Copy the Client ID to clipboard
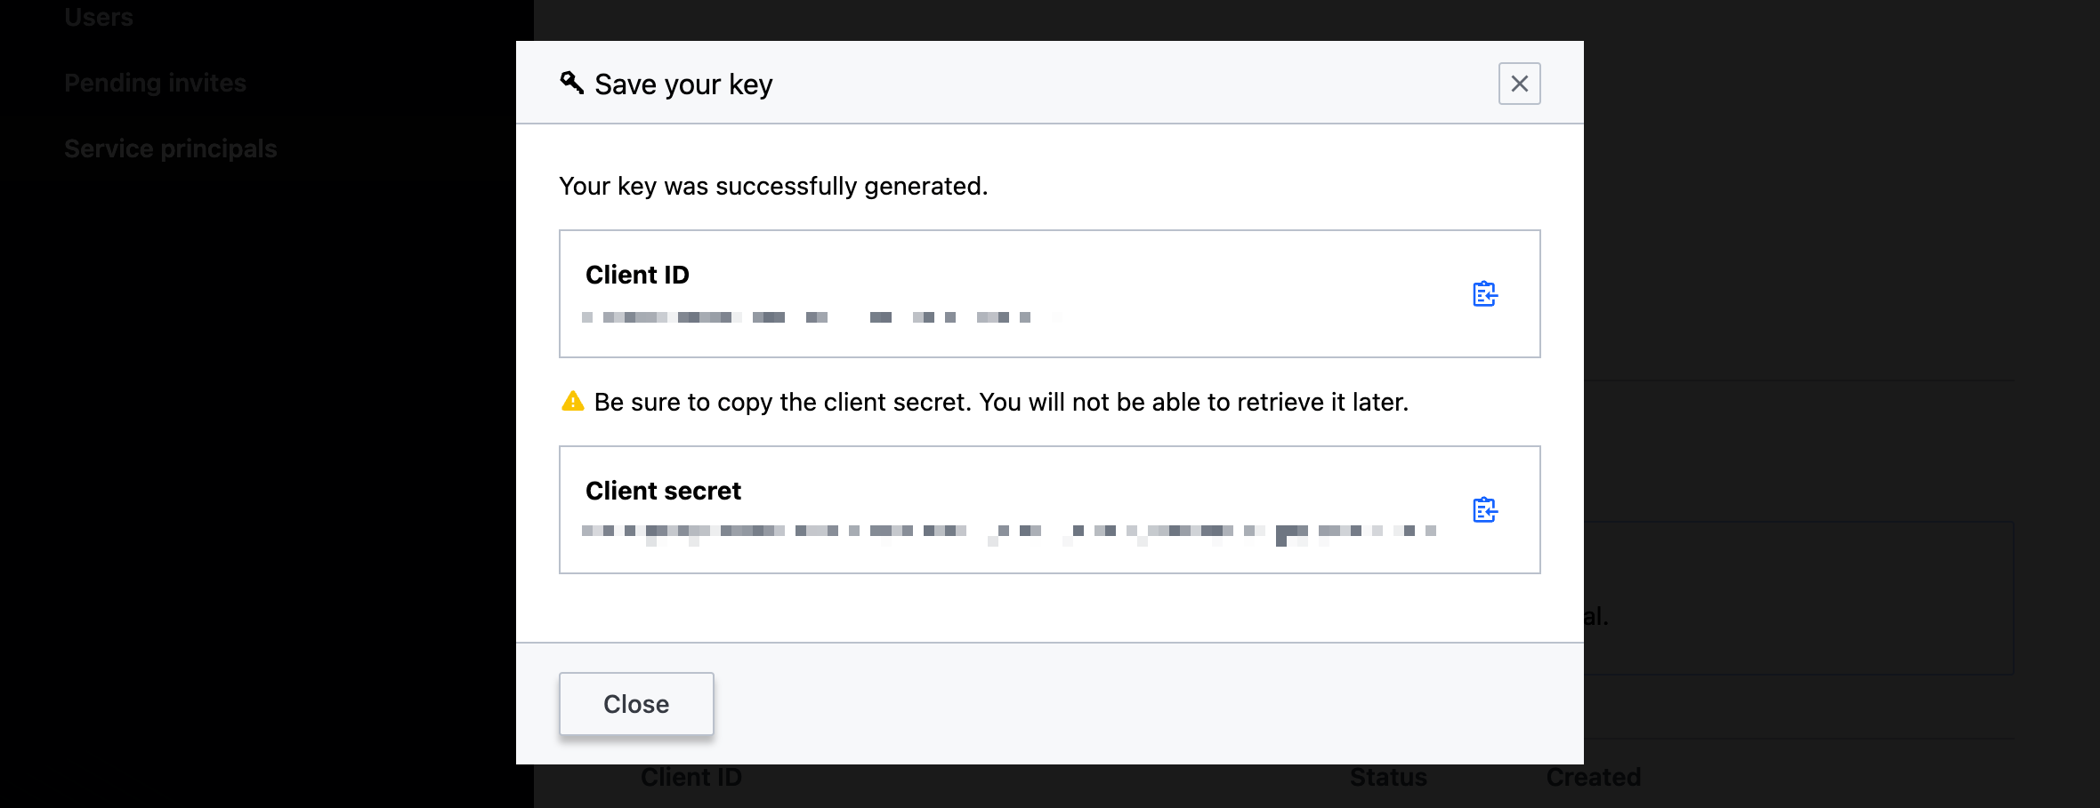 (1484, 294)
